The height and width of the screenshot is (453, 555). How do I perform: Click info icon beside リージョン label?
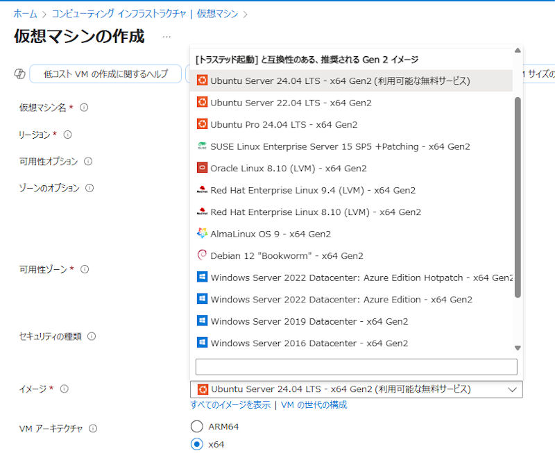point(68,135)
